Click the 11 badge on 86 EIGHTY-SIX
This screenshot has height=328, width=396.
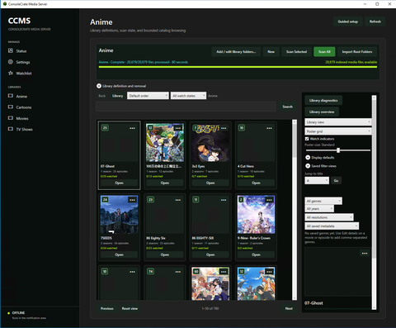pos(196,200)
